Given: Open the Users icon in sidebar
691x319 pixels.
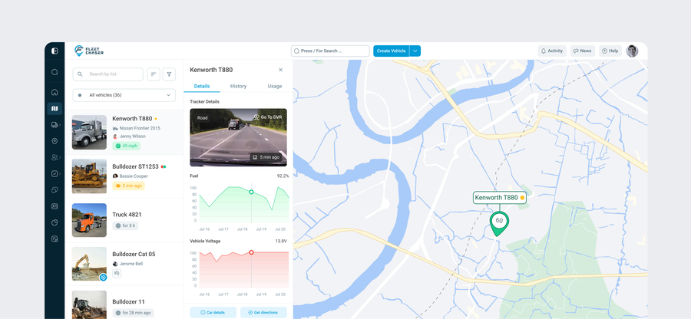Looking at the screenshot, I should click(x=55, y=157).
